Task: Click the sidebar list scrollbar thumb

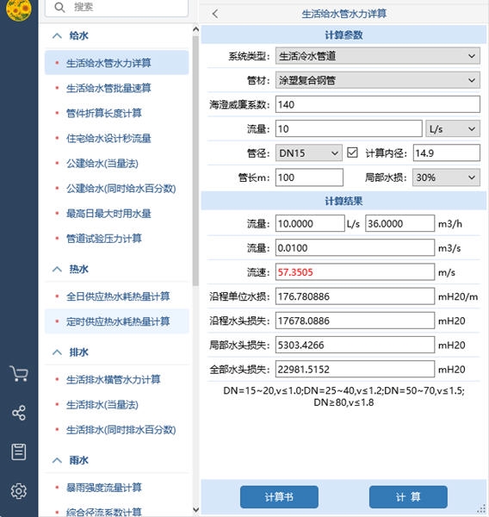Action: (195, 161)
